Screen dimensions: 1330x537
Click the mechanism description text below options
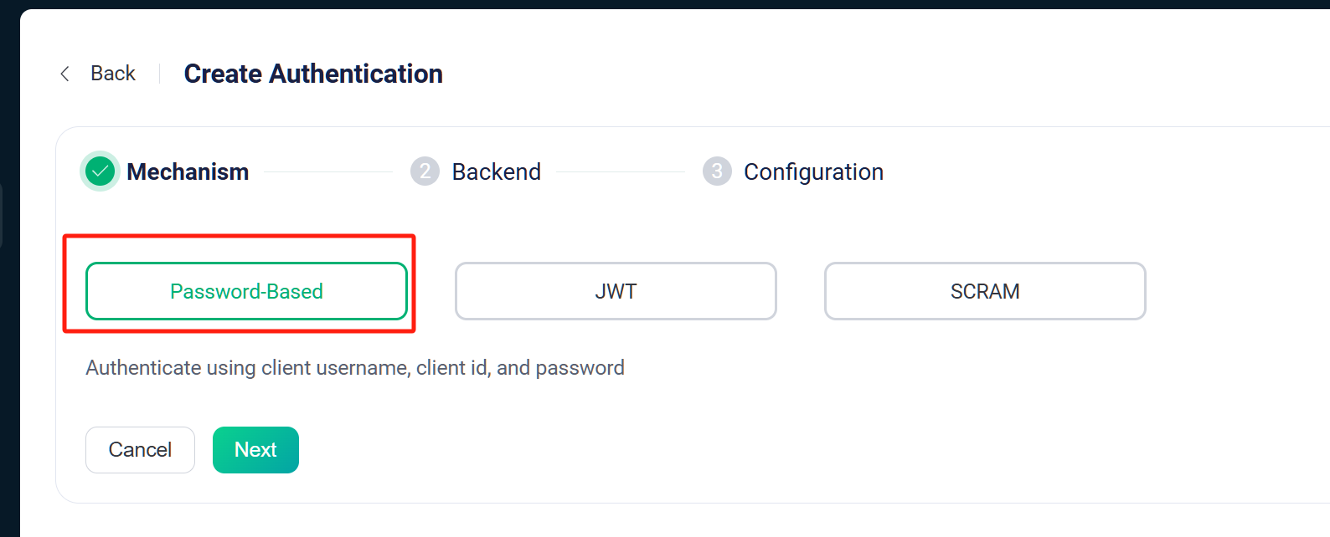(355, 368)
